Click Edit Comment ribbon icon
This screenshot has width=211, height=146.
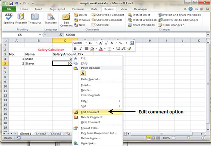(66, 17)
